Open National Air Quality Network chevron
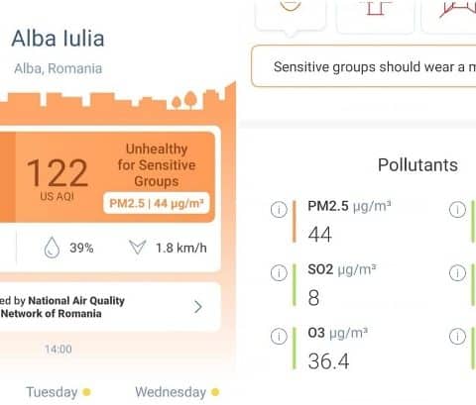 (x=198, y=307)
